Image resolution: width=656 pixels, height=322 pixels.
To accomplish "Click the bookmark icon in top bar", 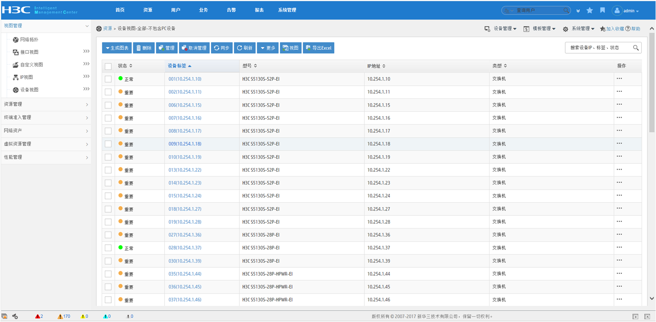I will tap(602, 10).
